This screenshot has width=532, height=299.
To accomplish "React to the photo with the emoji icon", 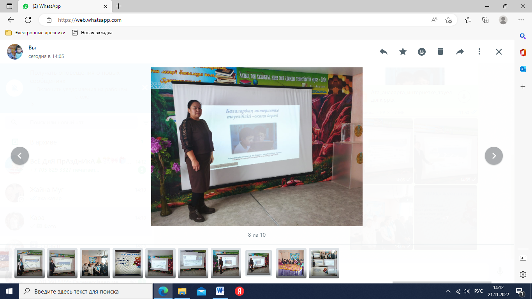I will 422,52.
